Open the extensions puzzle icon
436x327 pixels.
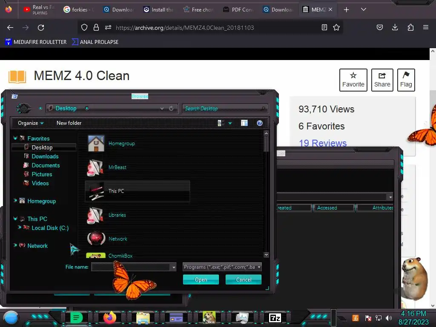tap(410, 27)
